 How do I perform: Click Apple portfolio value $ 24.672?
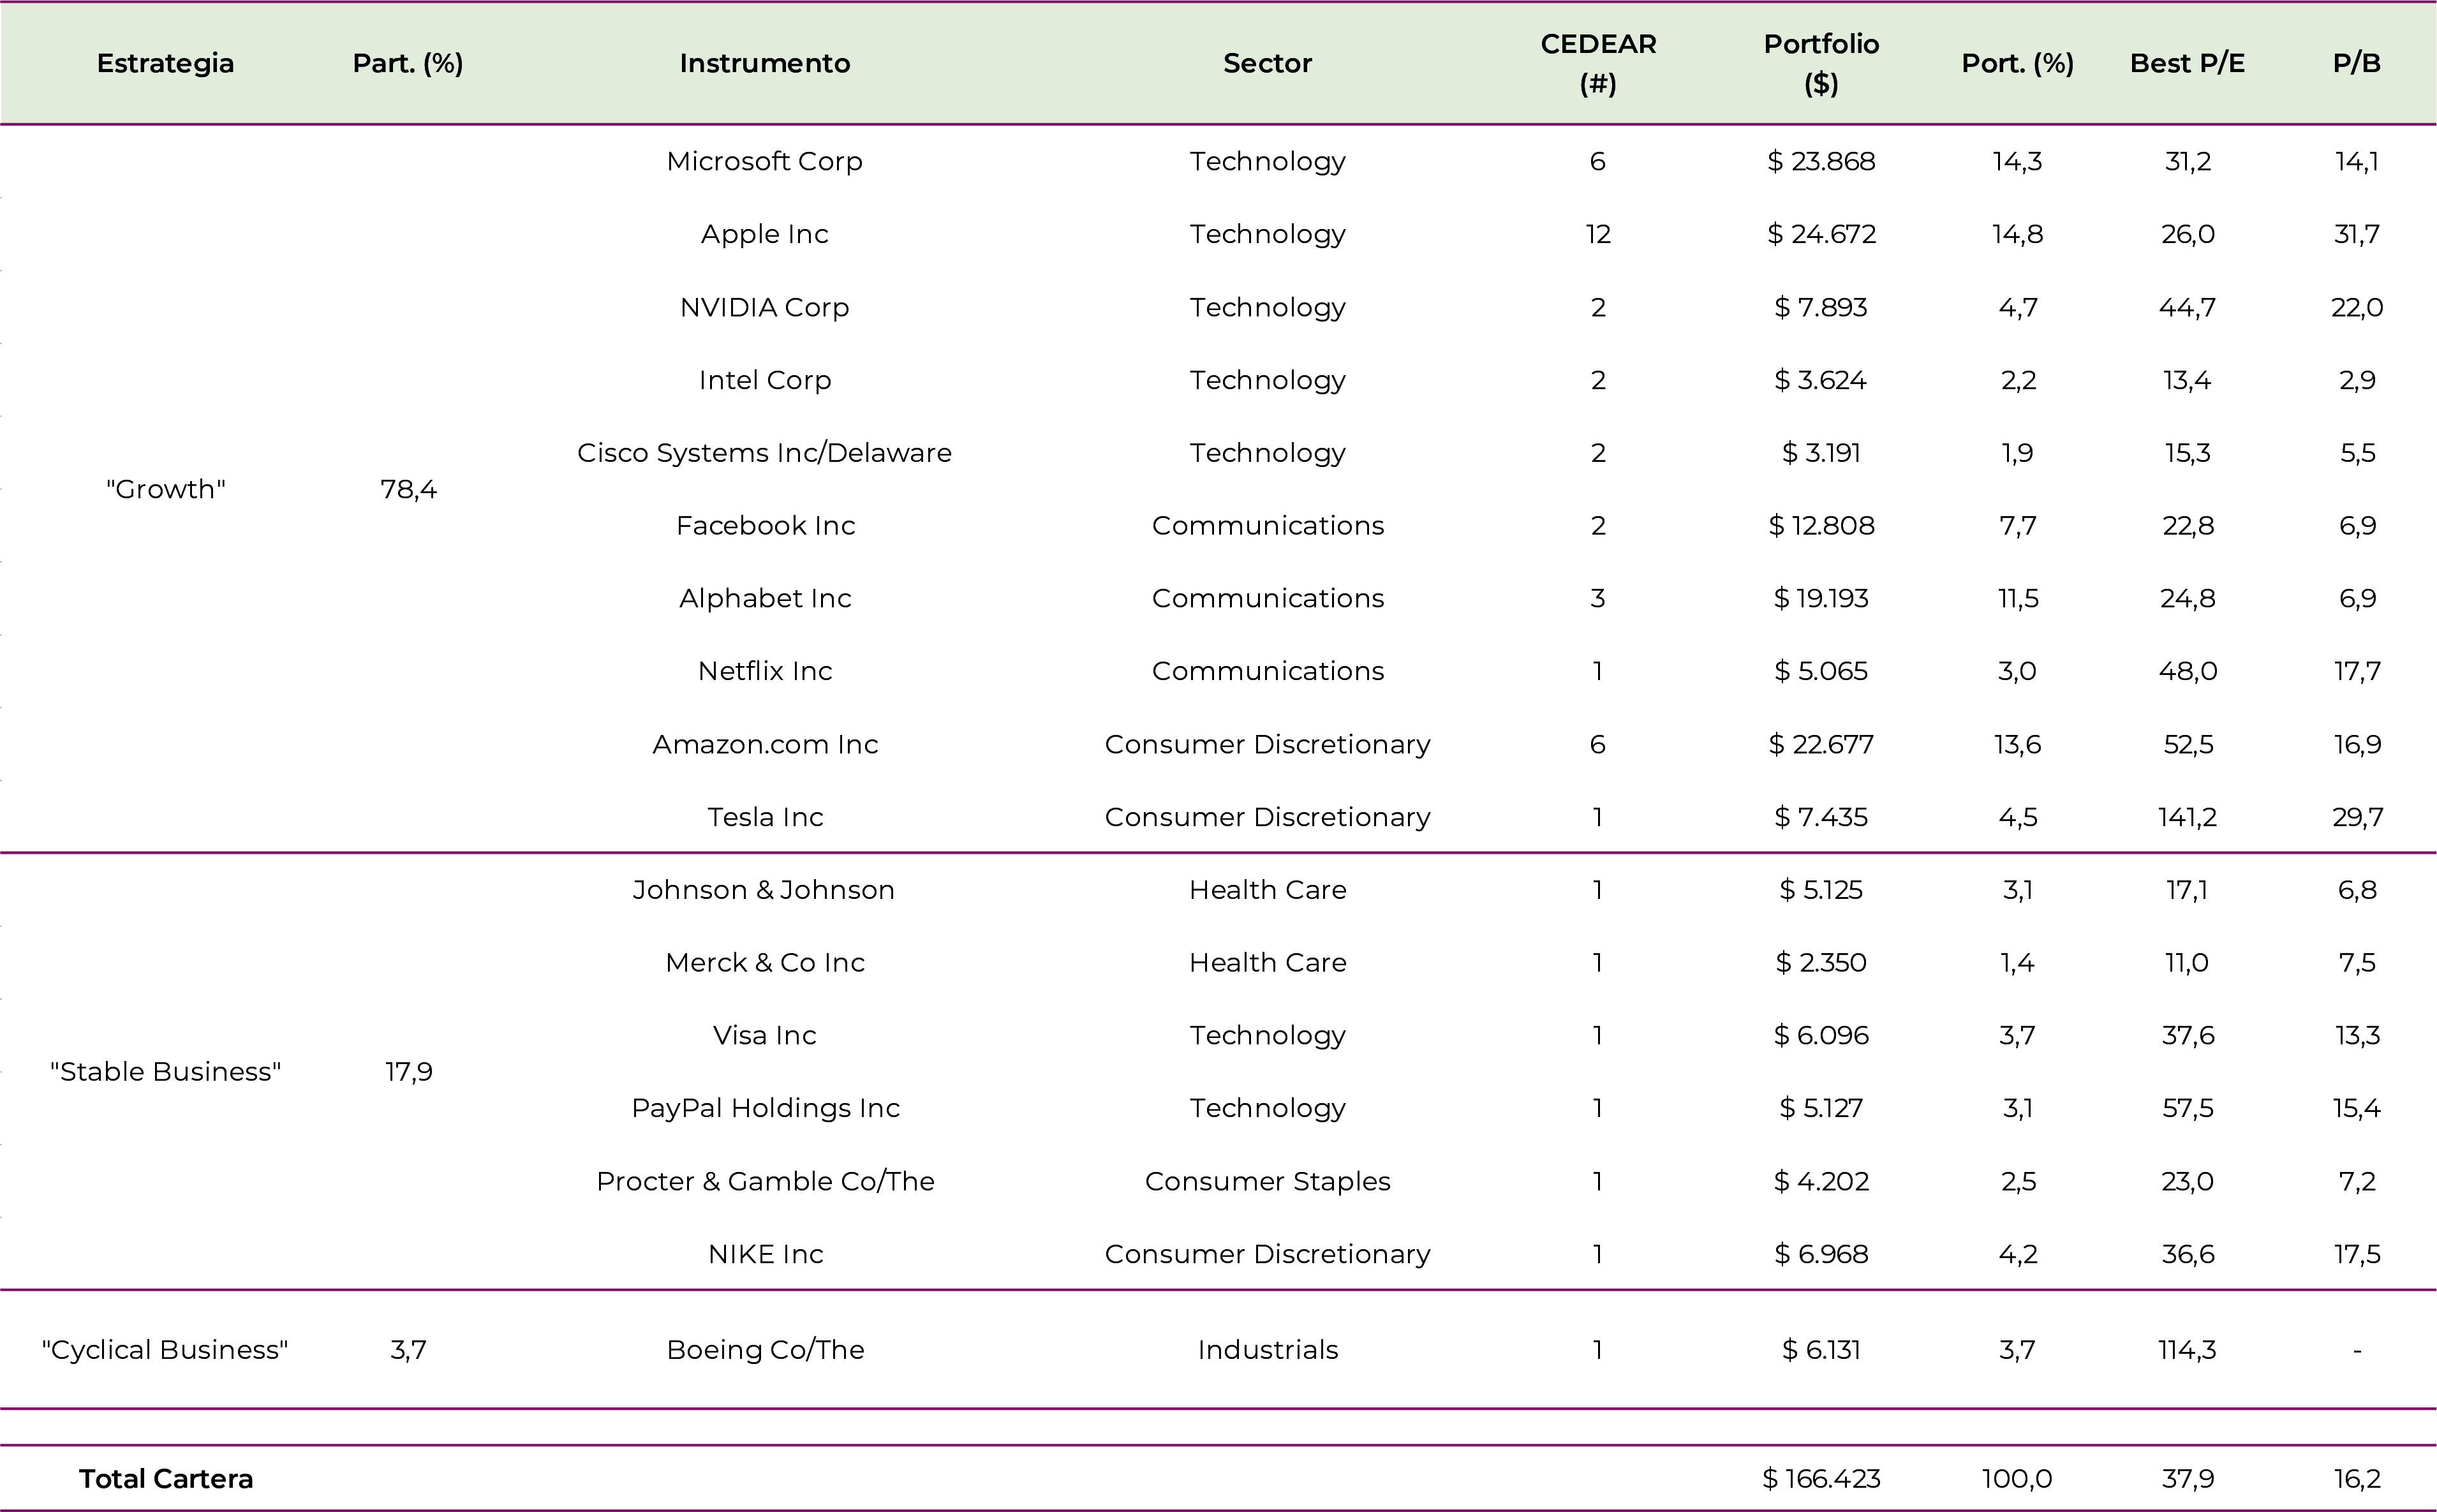(x=1821, y=234)
